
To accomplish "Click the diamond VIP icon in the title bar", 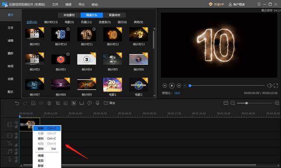I will point(211,4).
